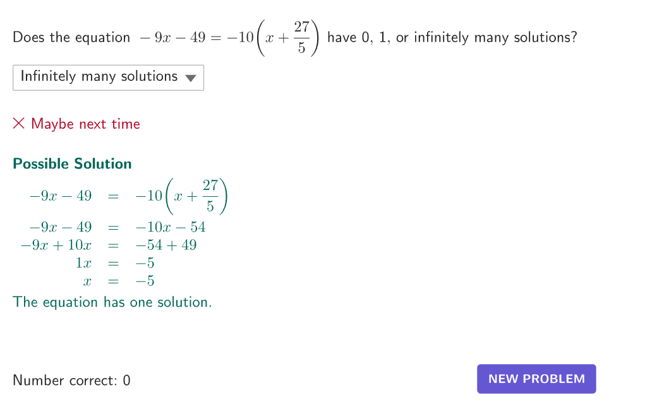Click the 'Number correct: 0' counter

[71, 380]
